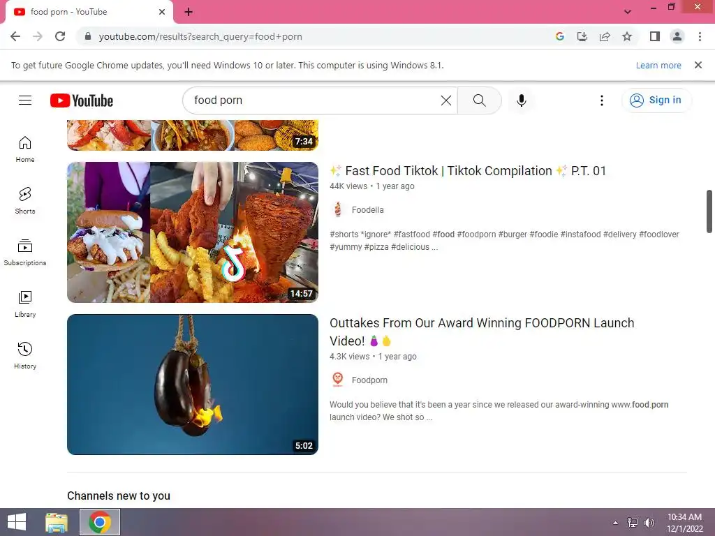Viewport: 715px width, 536px height.
Task: Clear the search query with X
Action: [446, 100]
